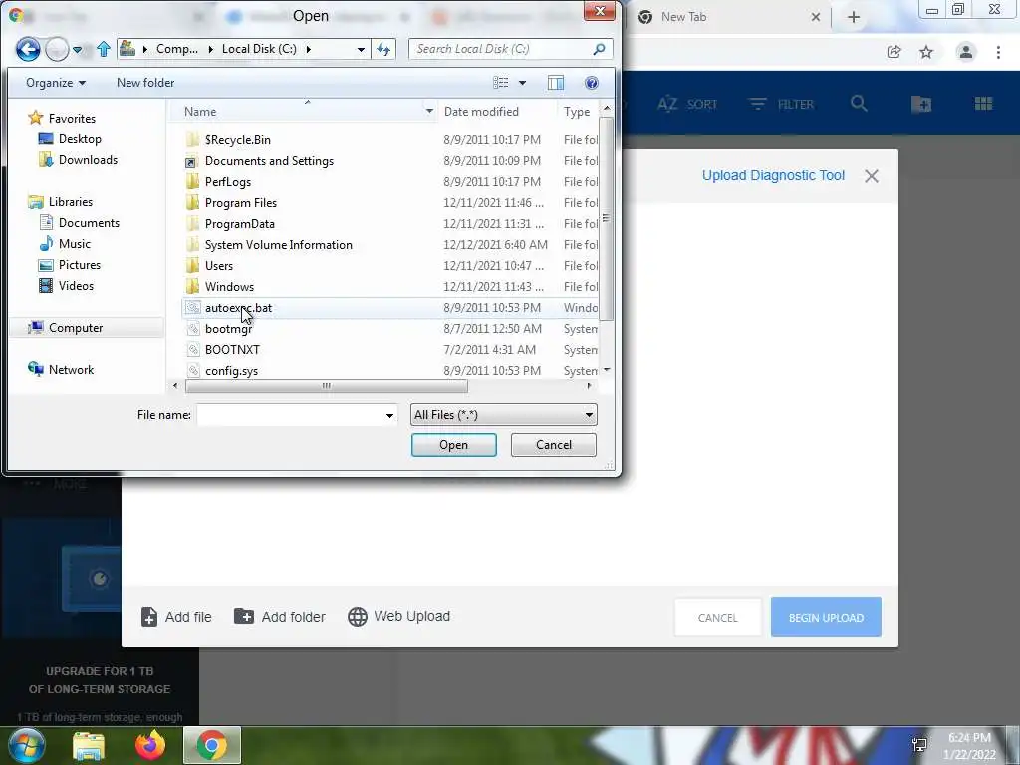Click the vertical scrollbar down arrow
1020x765 pixels.
tap(607, 369)
